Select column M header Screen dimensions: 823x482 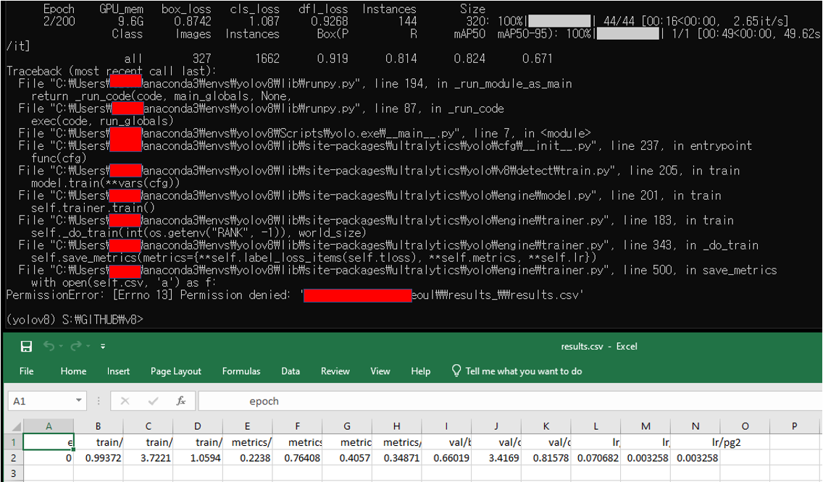pos(646,426)
